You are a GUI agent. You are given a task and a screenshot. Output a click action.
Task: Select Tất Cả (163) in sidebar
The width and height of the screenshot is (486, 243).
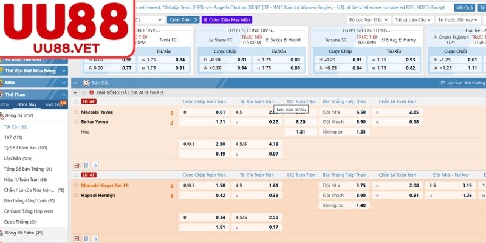(x=16, y=127)
